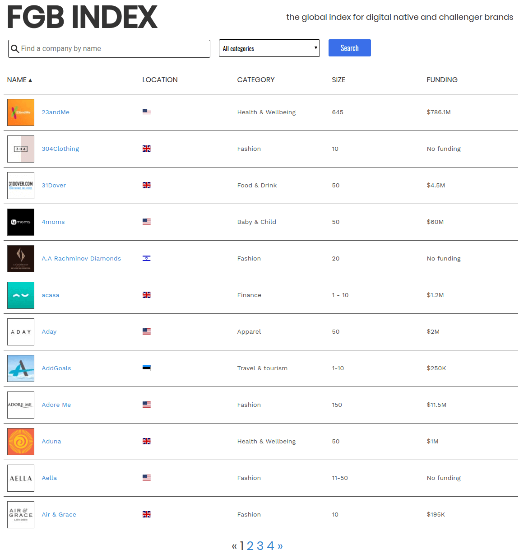The height and width of the screenshot is (559, 519).
Task: Click the Adore Me logo
Action: coord(21,405)
